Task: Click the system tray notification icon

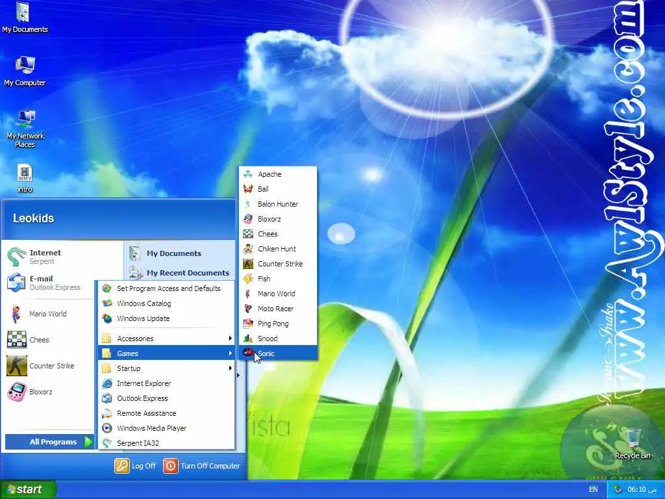Action: coord(618,489)
